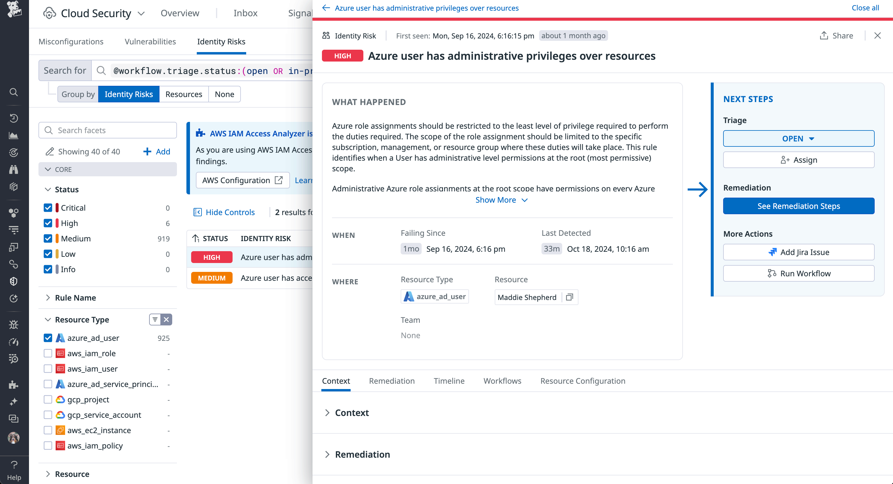Screen dimensions: 893x484
Task: Disable the azure_ad_user resource type filter
Action: tap(48, 338)
